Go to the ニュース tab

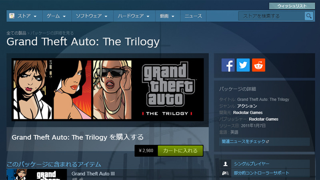coord(193,16)
